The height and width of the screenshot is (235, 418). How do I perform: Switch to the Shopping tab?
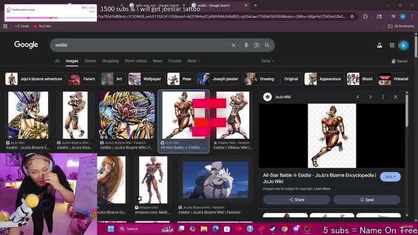[x=110, y=61]
